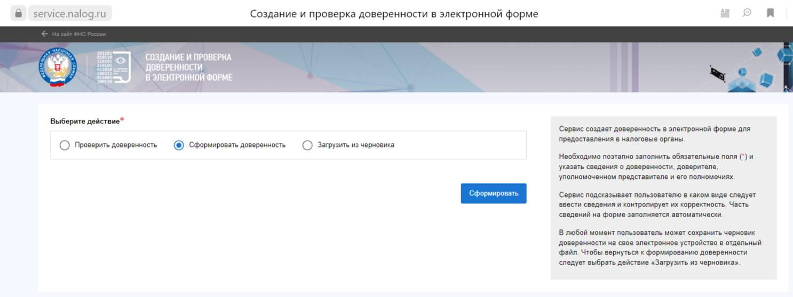Open reader mode icon in browser toolbar
The height and width of the screenshot is (297, 793).
coord(725,13)
